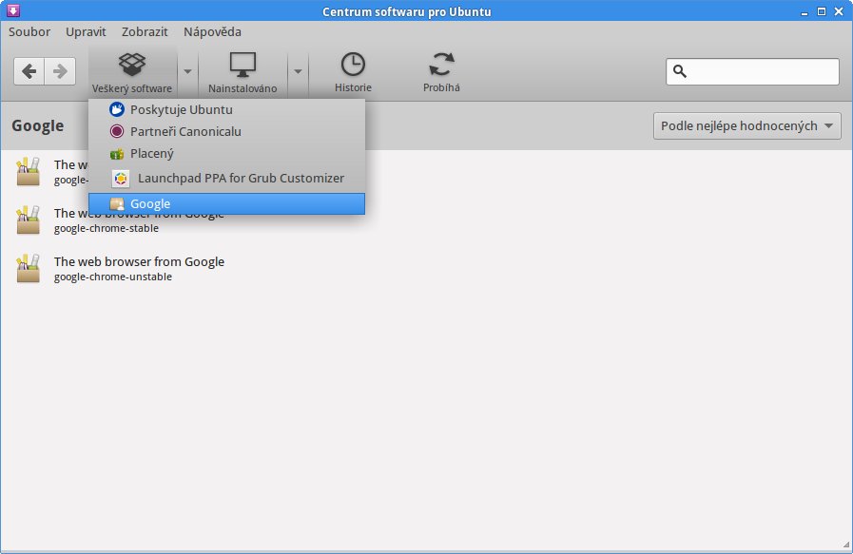
Task: Click the Placený money icon
Action: [x=117, y=154]
